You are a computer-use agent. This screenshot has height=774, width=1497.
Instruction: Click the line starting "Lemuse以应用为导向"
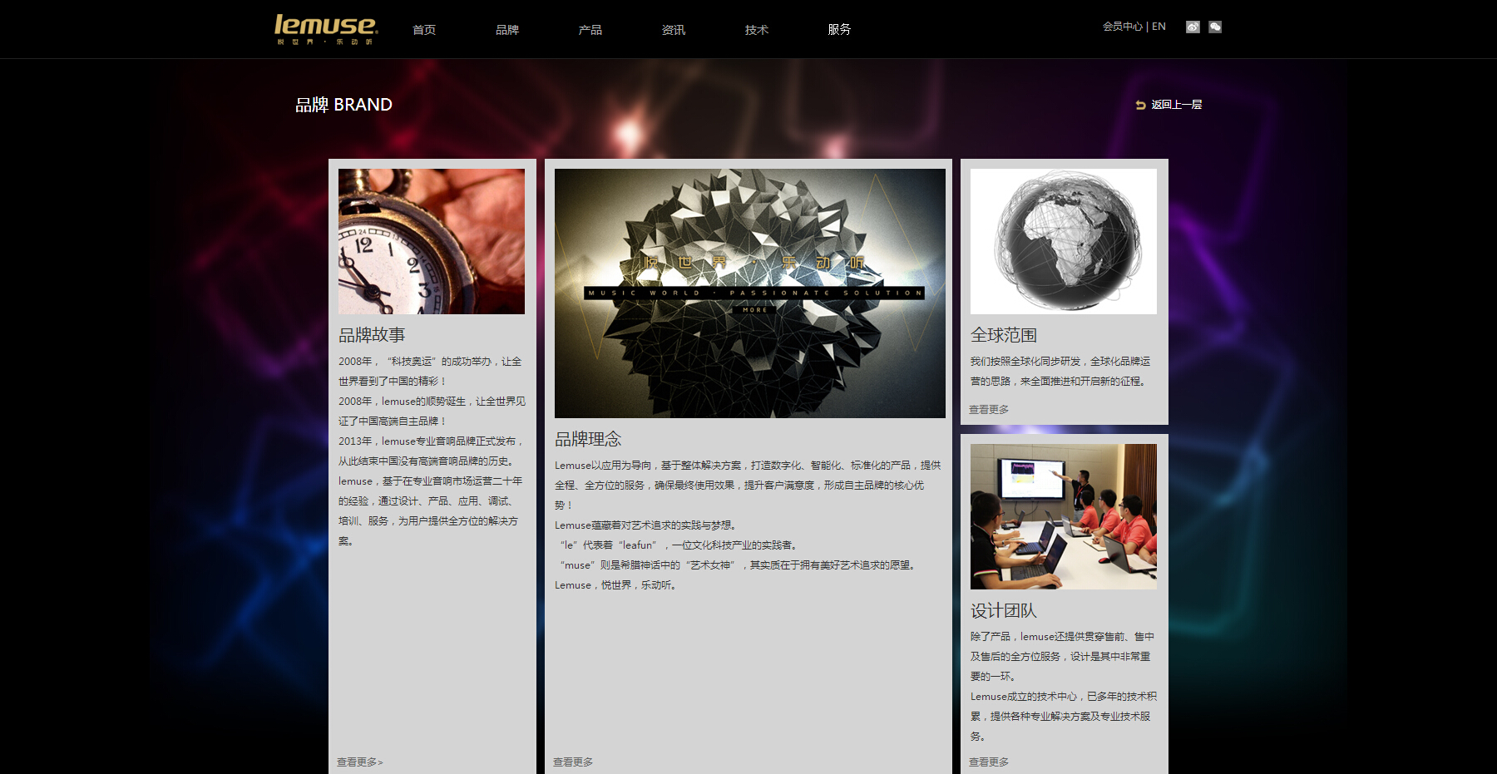pyautogui.click(x=748, y=466)
